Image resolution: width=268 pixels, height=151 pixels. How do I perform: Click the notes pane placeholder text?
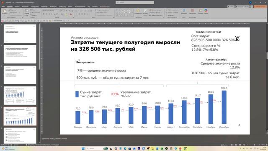54,139
